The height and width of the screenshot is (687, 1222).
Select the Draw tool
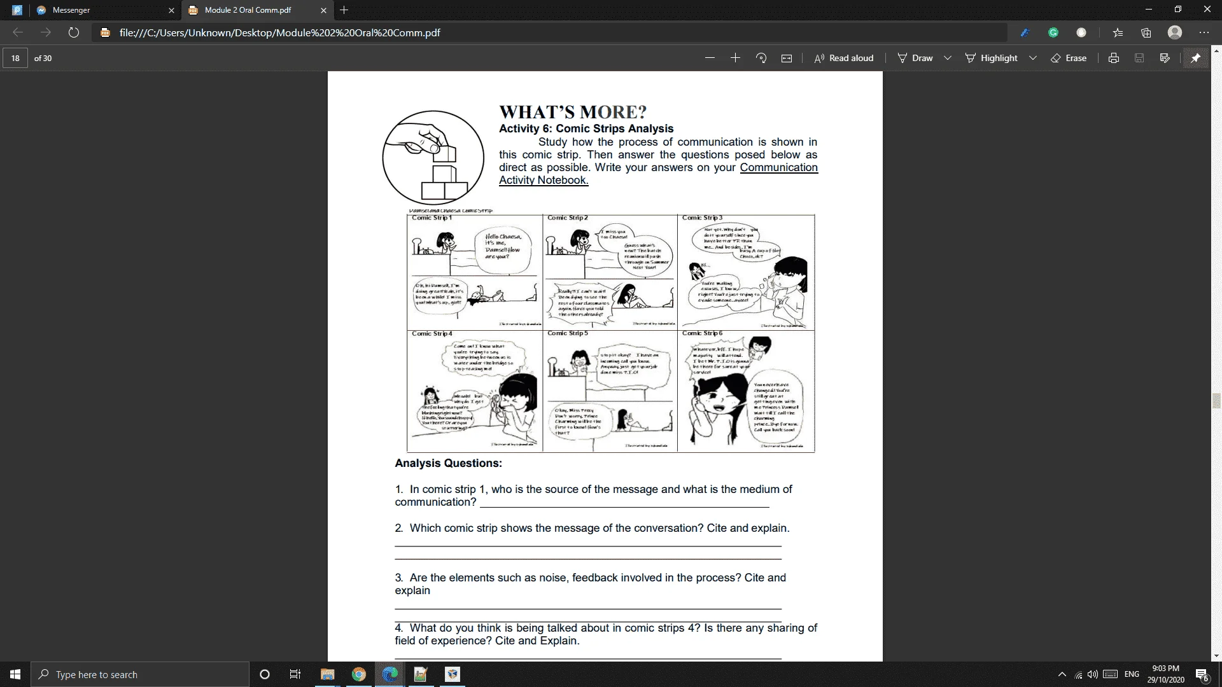point(915,58)
